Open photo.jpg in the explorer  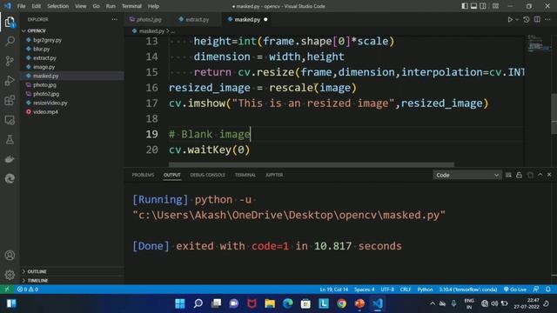pos(44,85)
